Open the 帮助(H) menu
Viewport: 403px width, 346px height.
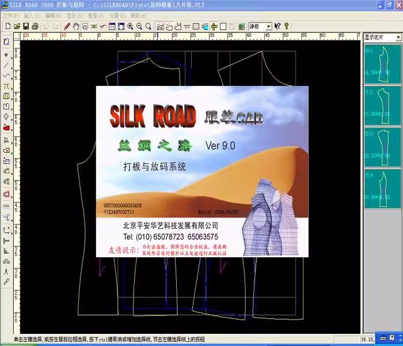(138, 16)
